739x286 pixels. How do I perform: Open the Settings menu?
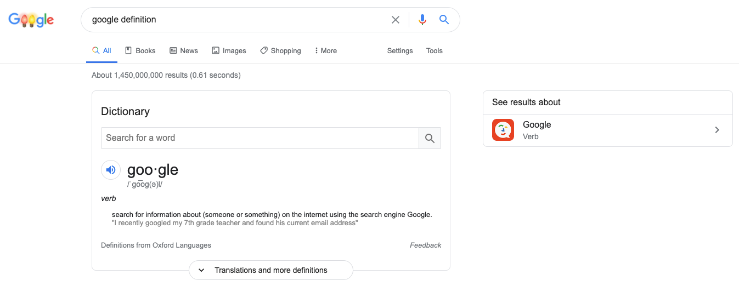pyautogui.click(x=400, y=50)
